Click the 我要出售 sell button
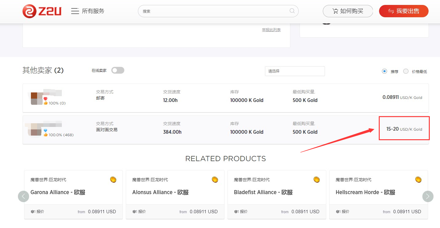Screen dimensions: 440x228 click(404, 11)
